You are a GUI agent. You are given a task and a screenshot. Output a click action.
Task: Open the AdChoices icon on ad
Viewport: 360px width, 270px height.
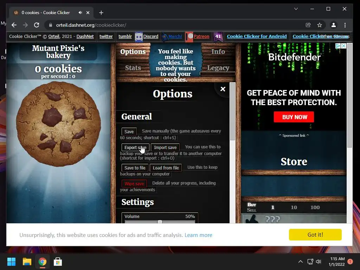tap(338, 46)
